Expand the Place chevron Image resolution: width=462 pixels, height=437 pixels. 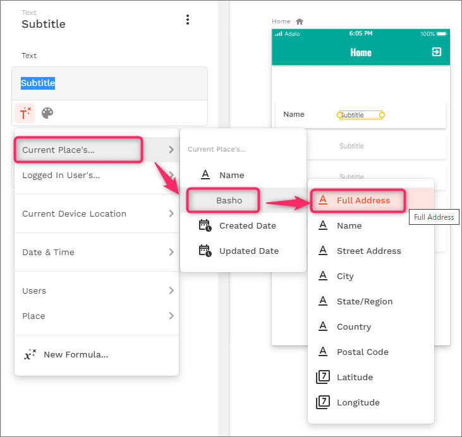pos(171,316)
